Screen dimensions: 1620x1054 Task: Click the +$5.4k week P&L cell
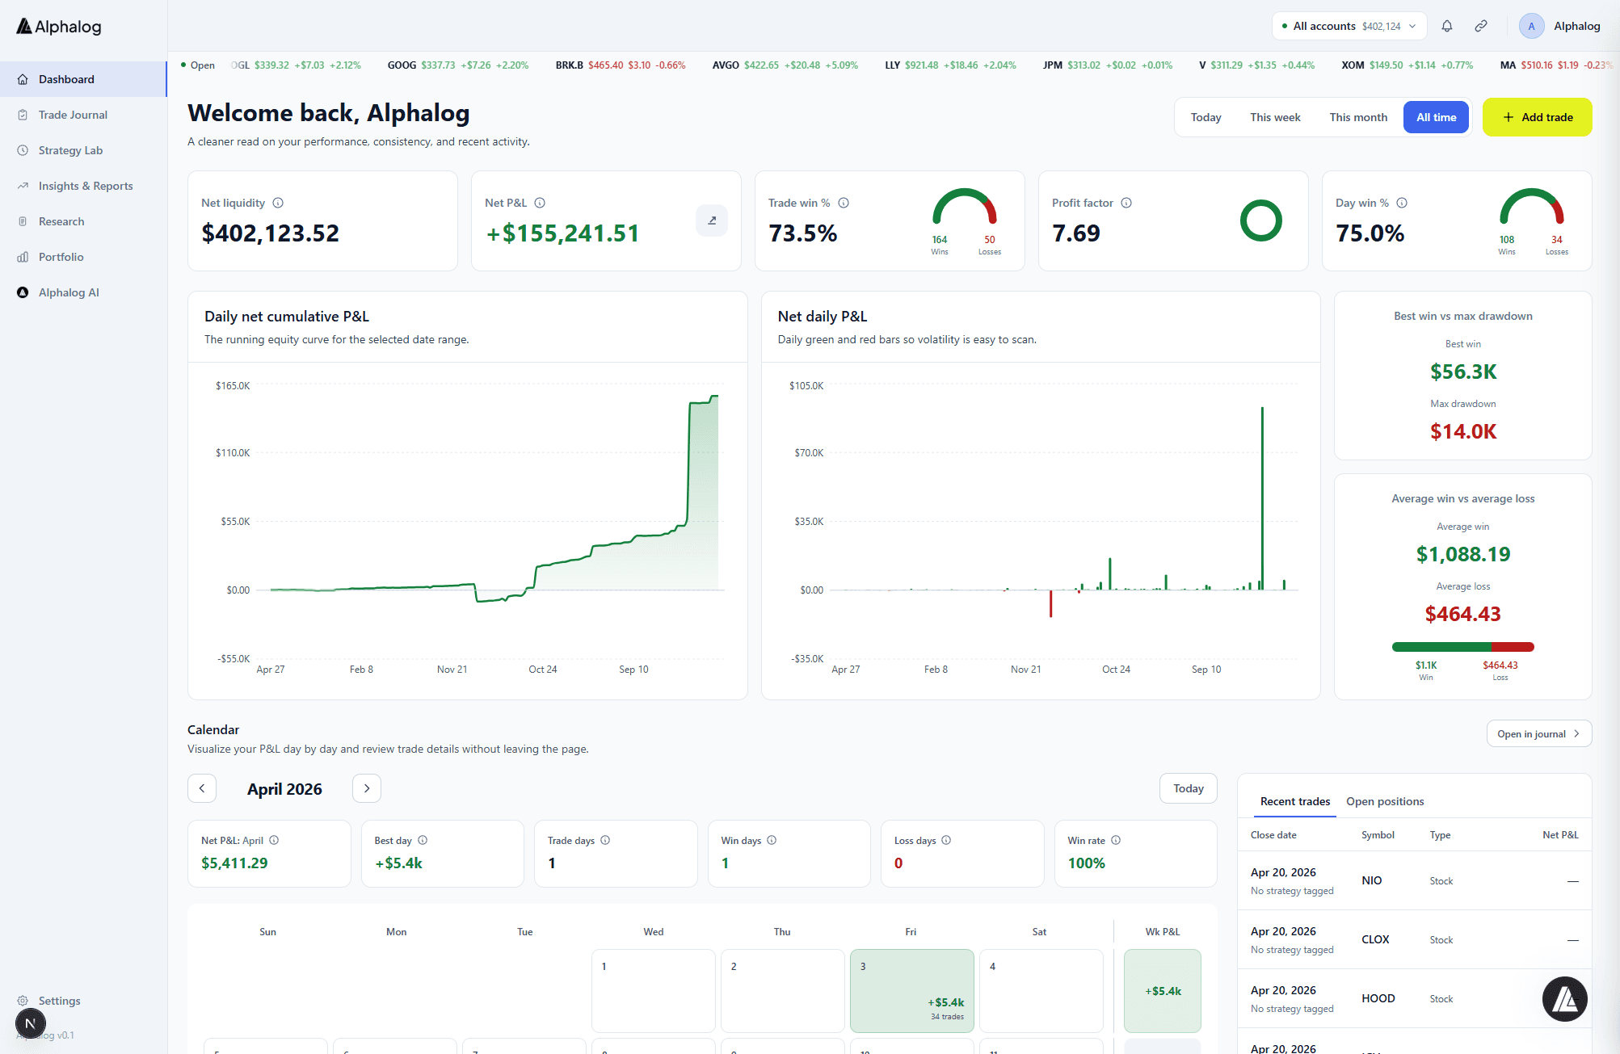coord(1162,991)
